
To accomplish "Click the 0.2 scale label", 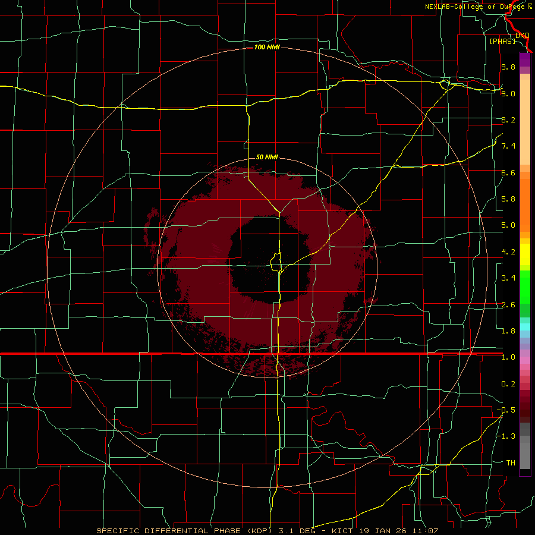I will pos(508,384).
